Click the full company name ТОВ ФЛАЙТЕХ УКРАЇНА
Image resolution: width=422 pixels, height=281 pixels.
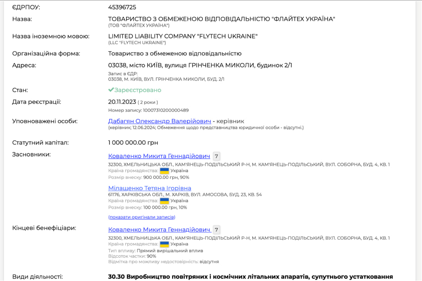click(221, 19)
